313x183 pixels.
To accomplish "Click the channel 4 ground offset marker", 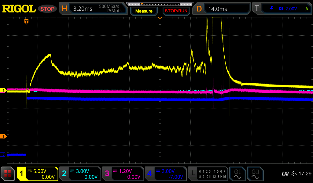I will [x=3, y=155].
